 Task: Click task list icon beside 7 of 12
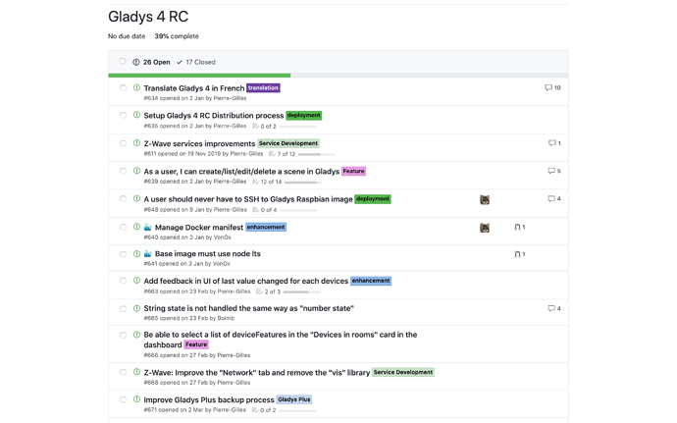coord(272,154)
